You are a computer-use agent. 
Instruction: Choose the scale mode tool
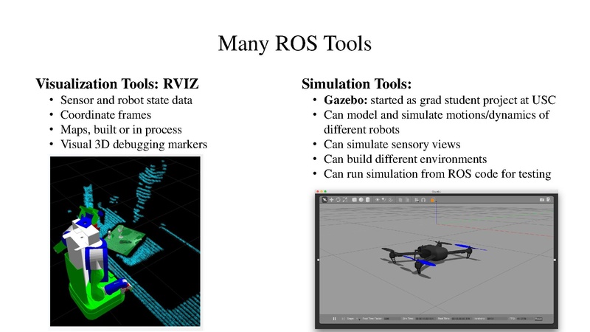344,199
